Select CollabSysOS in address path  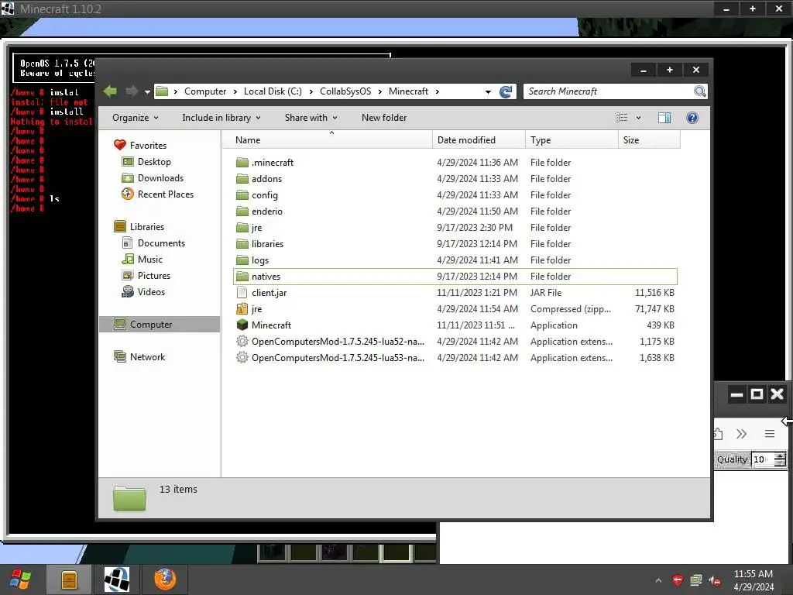point(345,91)
